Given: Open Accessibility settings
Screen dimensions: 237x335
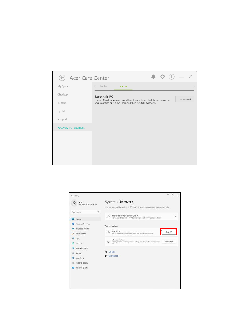Looking at the screenshot, I should 79,258.
